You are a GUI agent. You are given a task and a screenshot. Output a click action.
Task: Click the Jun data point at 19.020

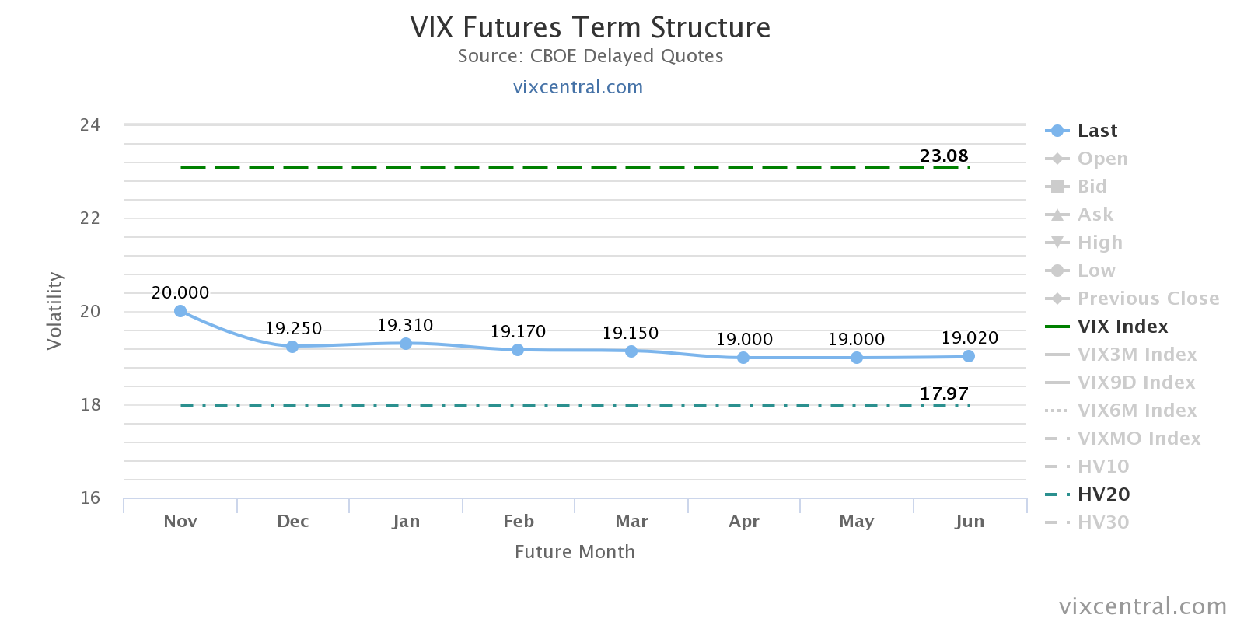point(969,356)
